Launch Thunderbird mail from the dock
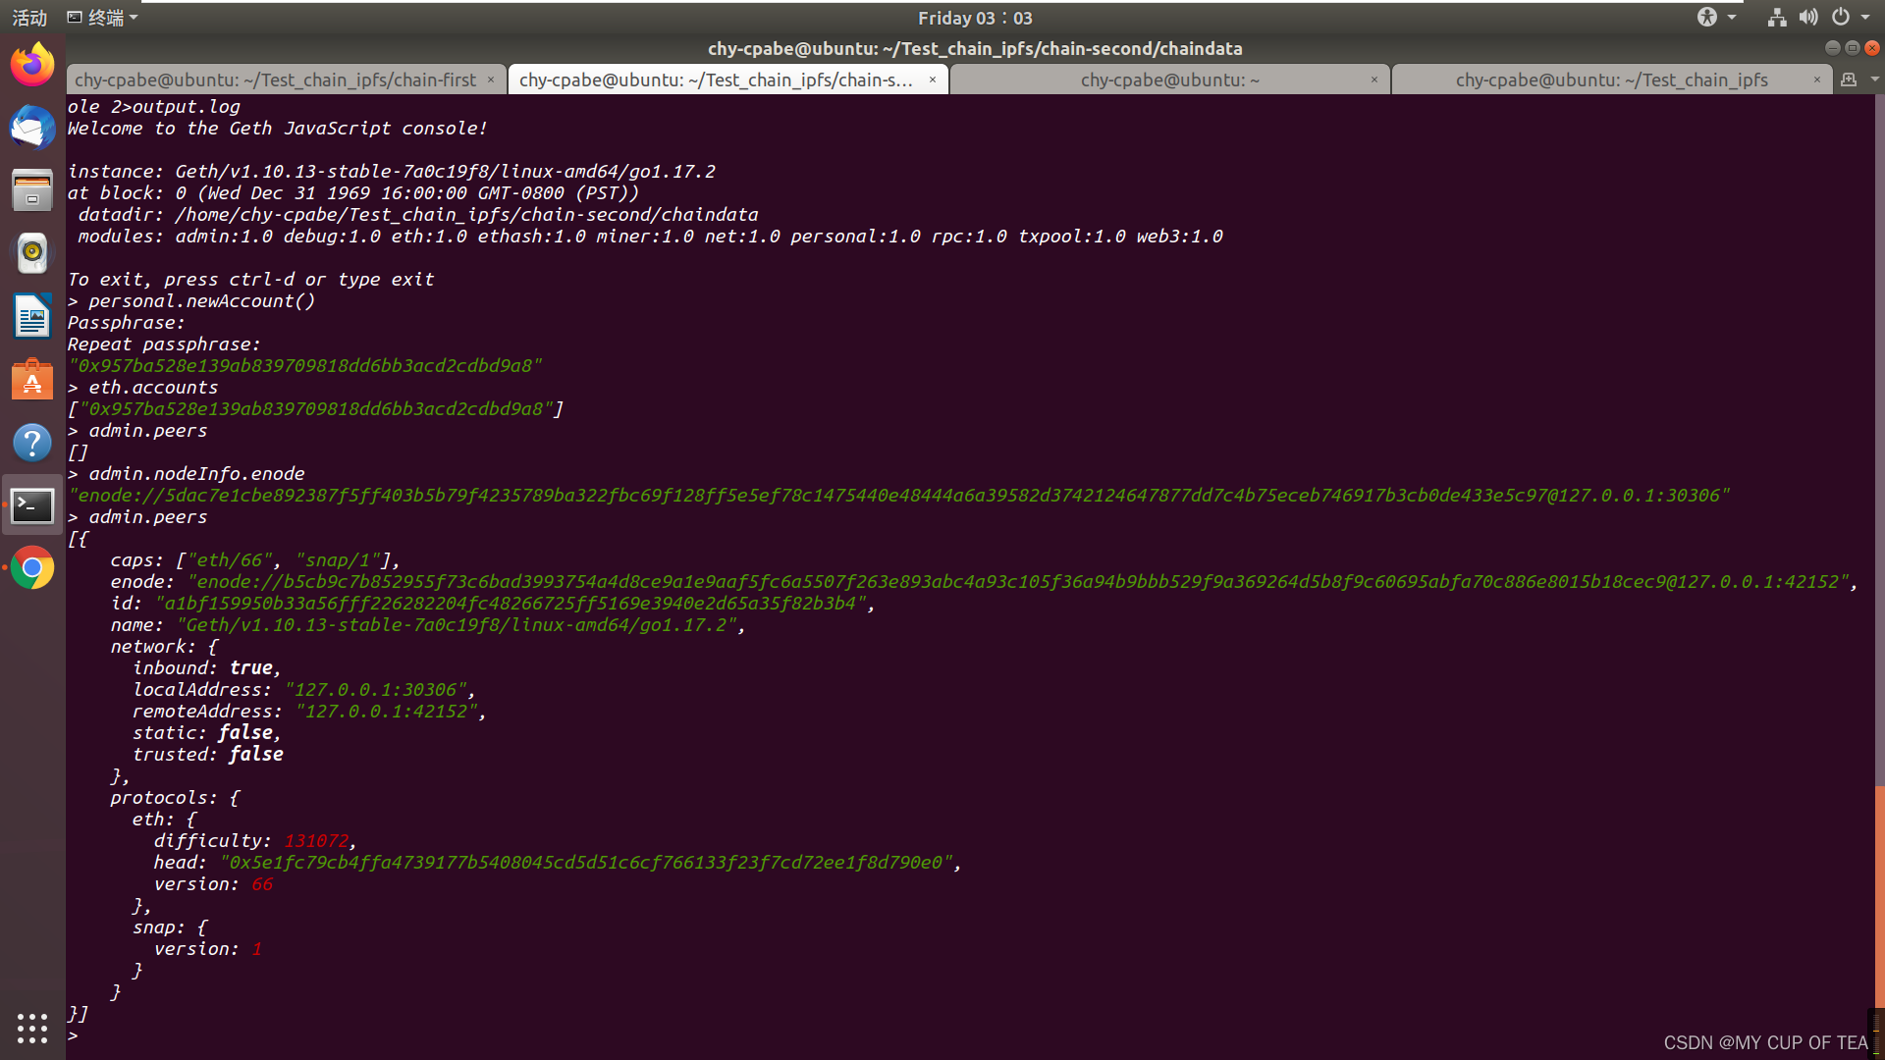 pos(32,128)
